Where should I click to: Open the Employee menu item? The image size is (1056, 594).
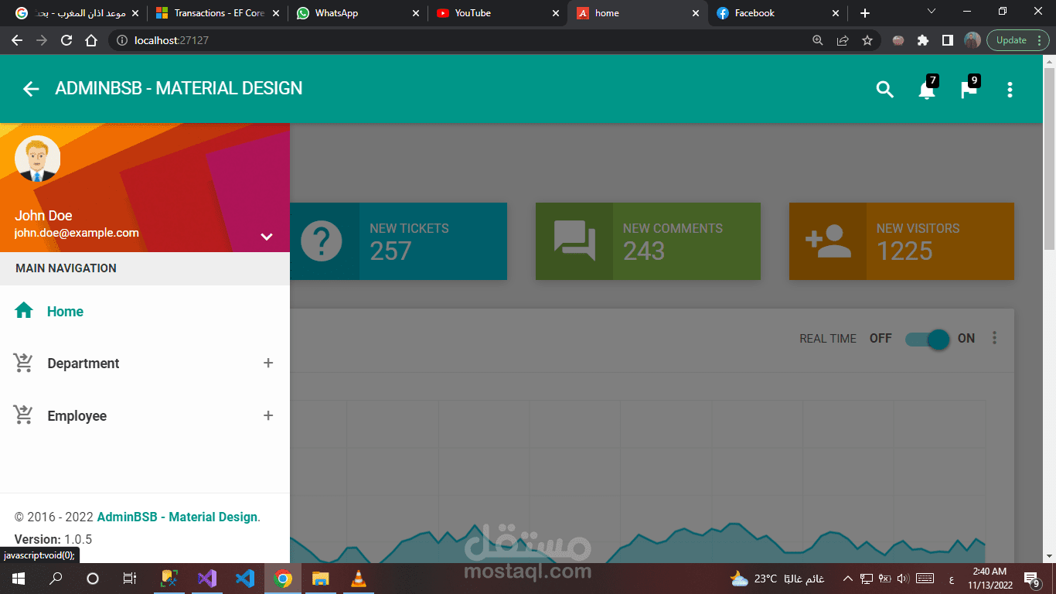(145, 416)
